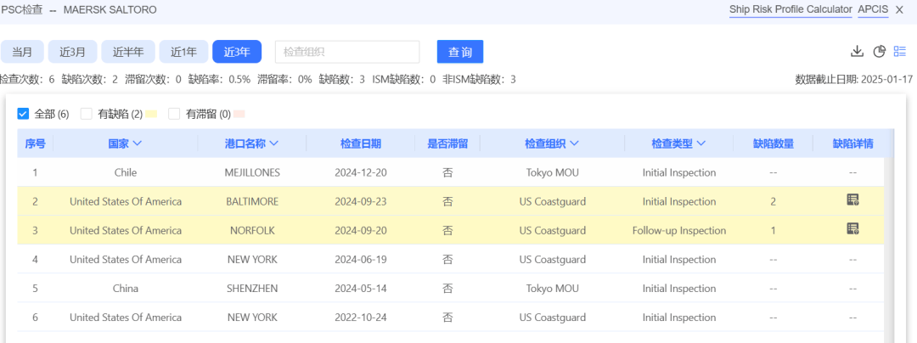The height and width of the screenshot is (343, 917).
Task: Switch to pie chart view
Action: [880, 52]
